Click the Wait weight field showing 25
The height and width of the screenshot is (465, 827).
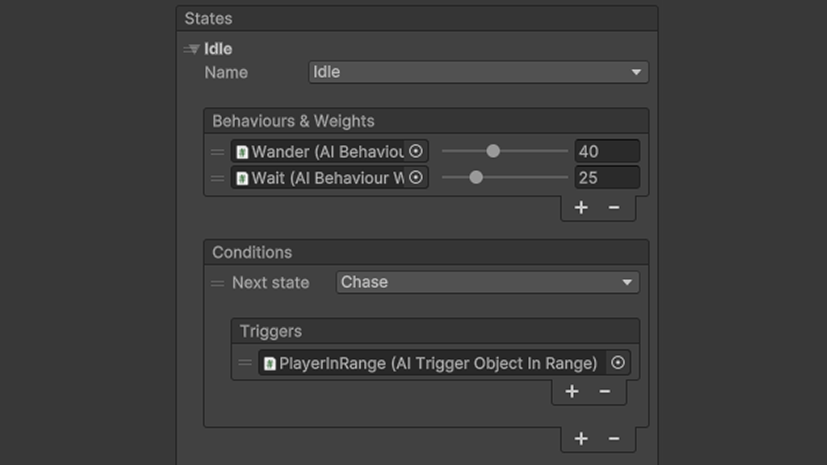607,178
